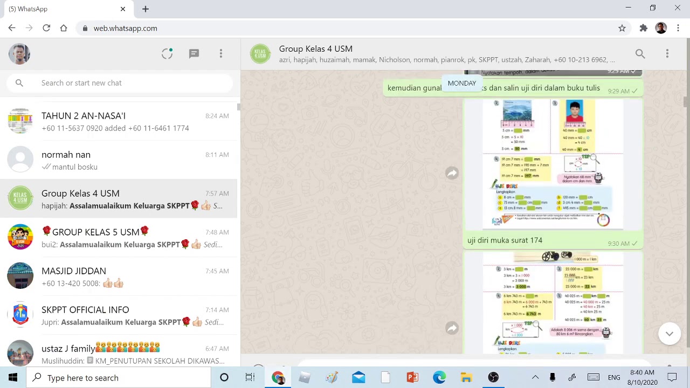The width and height of the screenshot is (690, 388).
Task: Click Group Kelas 4 USM header title
Action: [315, 48]
